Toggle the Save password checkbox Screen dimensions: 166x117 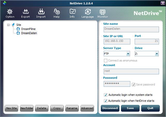click(x=133, y=84)
